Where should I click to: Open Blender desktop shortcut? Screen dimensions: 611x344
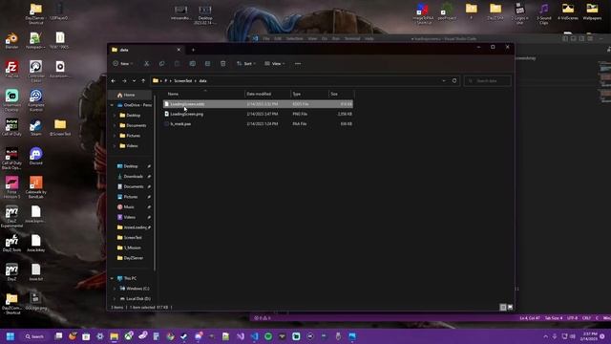11,41
